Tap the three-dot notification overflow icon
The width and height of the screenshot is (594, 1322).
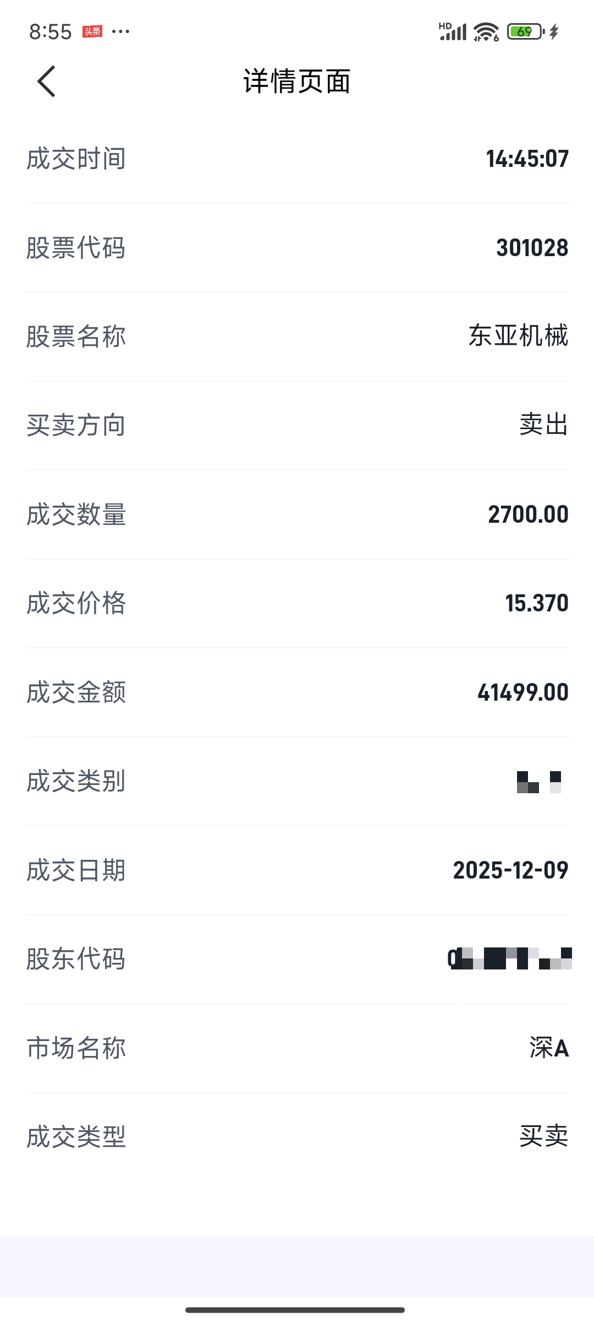[x=120, y=31]
